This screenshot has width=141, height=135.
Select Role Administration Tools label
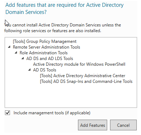43,53
